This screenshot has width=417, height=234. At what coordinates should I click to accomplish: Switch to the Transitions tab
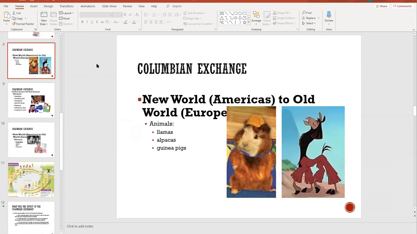pyautogui.click(x=66, y=6)
